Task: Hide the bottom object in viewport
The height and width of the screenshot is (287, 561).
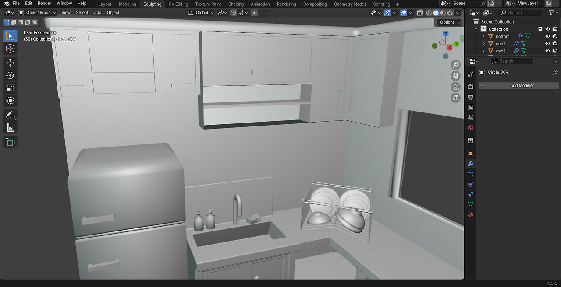Action: coord(547,36)
